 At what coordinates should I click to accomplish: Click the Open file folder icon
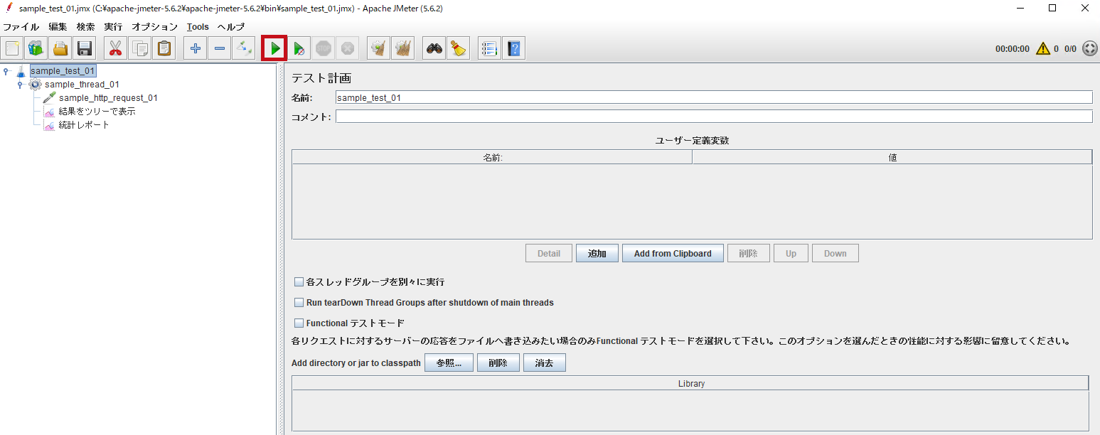coord(60,48)
